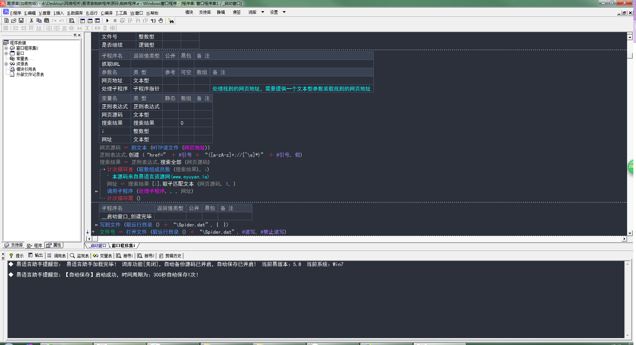636x345 pixels.
Task: Open the 搜寻2 tab
Action: [x=146, y=256]
